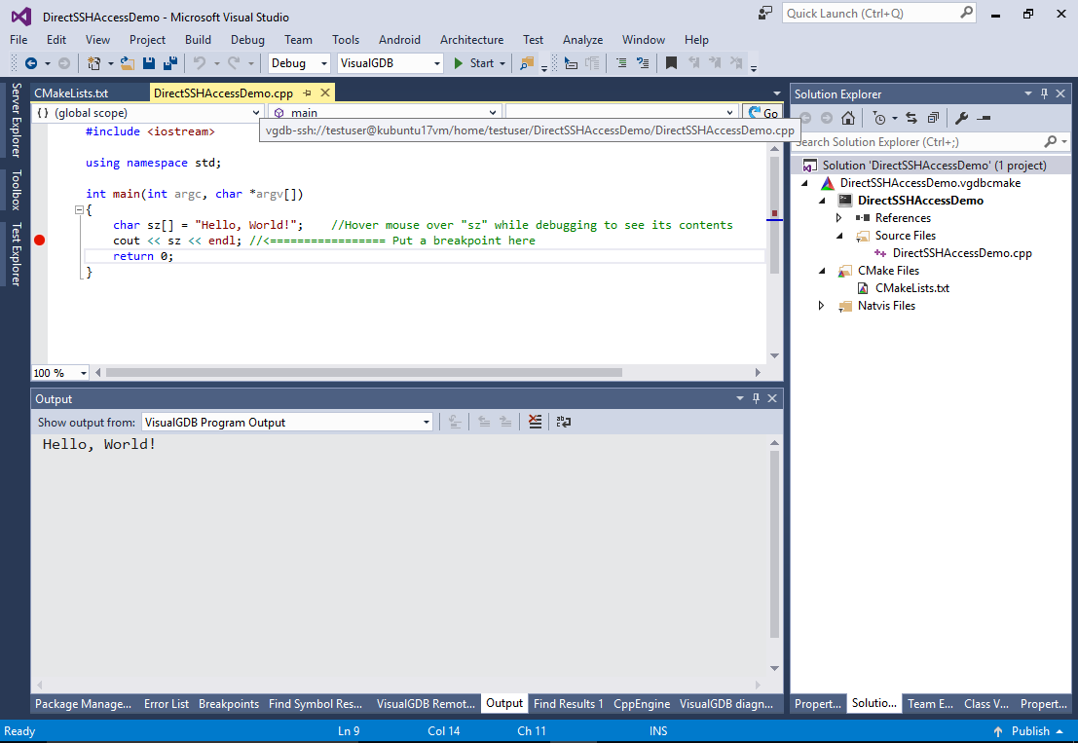
Task: Open the Find Results 1 tab
Action: point(569,704)
